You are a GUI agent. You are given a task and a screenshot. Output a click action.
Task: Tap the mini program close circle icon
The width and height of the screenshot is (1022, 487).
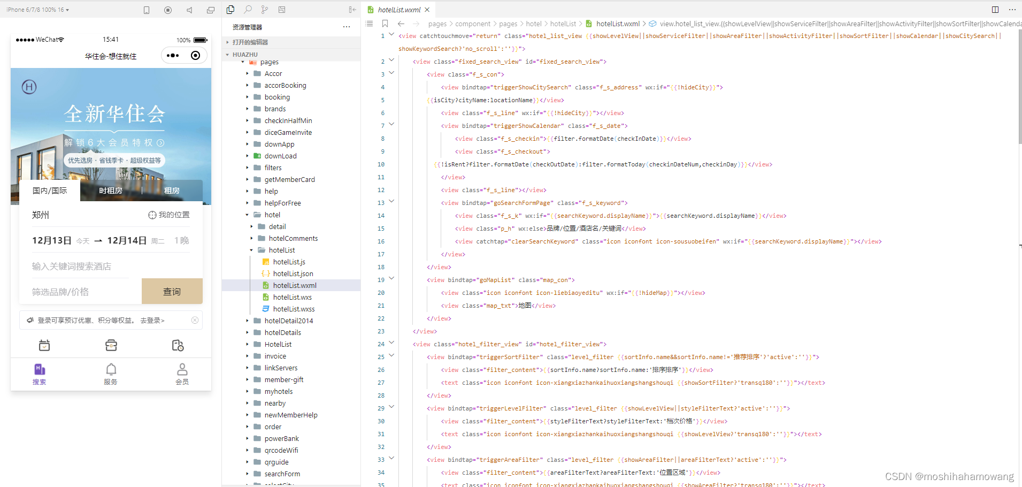coord(196,56)
